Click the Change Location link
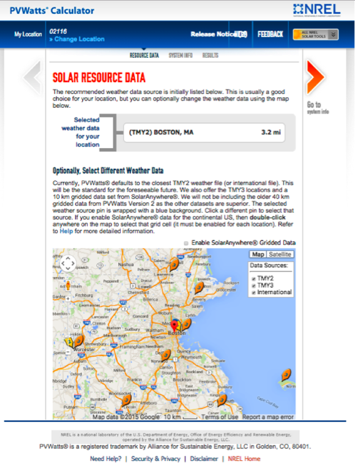This screenshot has width=355, height=464. click(x=77, y=39)
